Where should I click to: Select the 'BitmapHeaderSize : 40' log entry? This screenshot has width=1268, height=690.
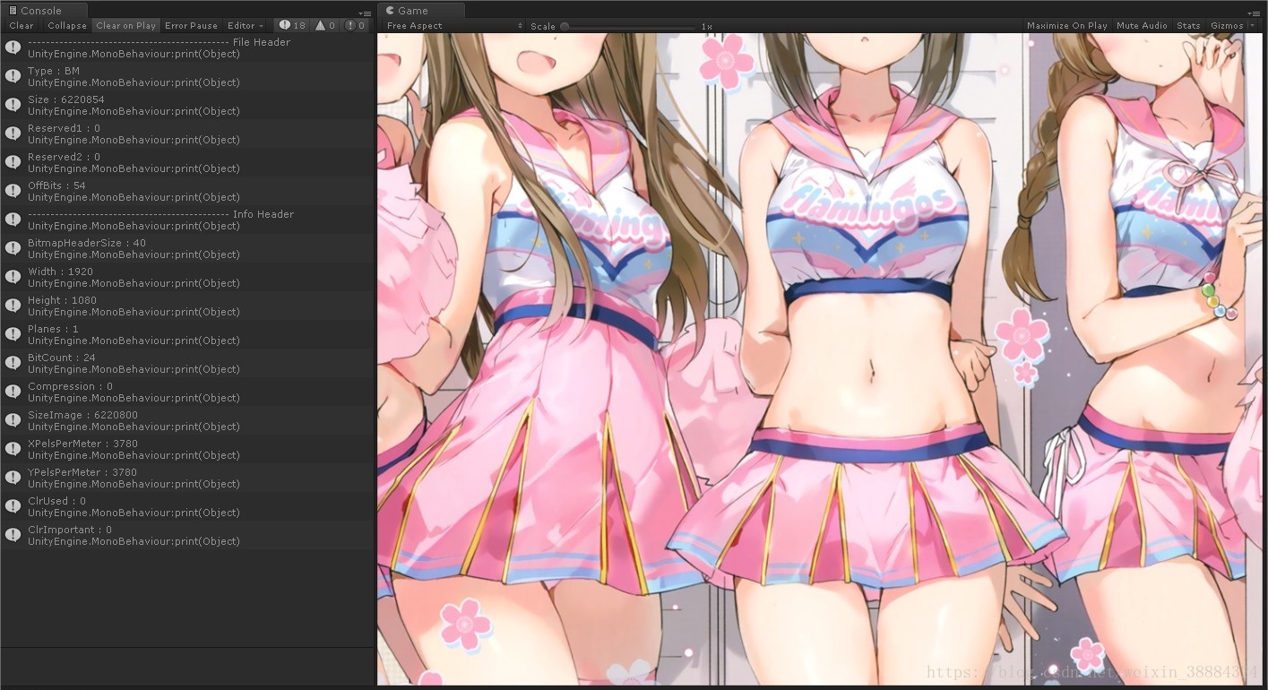click(x=186, y=248)
